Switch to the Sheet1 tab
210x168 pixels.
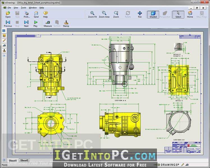click(x=13, y=160)
